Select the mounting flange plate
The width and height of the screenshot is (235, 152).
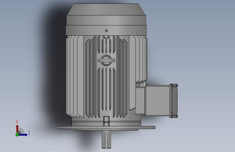click(107, 127)
